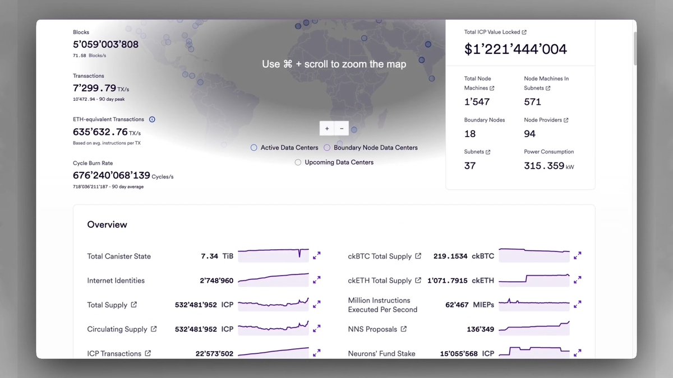Open ETH-equivalent Transactions info icon

click(x=152, y=119)
